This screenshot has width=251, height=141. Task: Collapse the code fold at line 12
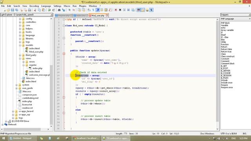64,54
